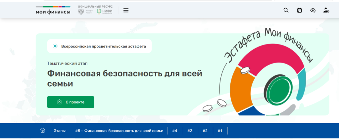Open the events calendar icon
Image resolution: width=339 pixels, height=139 pixels.
tap(299, 10)
